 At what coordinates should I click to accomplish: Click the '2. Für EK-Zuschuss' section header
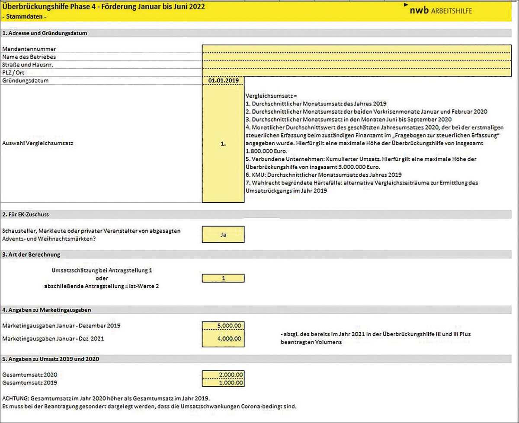(x=28, y=214)
